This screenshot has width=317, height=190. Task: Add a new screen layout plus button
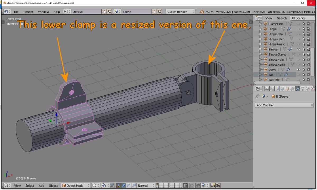[105, 12]
